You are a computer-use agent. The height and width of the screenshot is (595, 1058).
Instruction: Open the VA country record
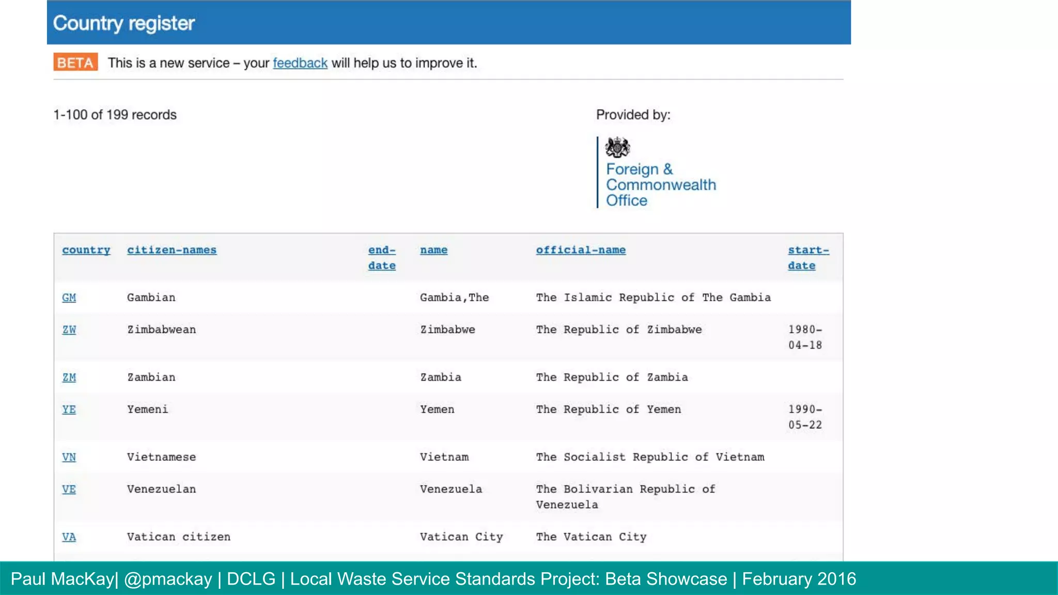[x=69, y=537]
